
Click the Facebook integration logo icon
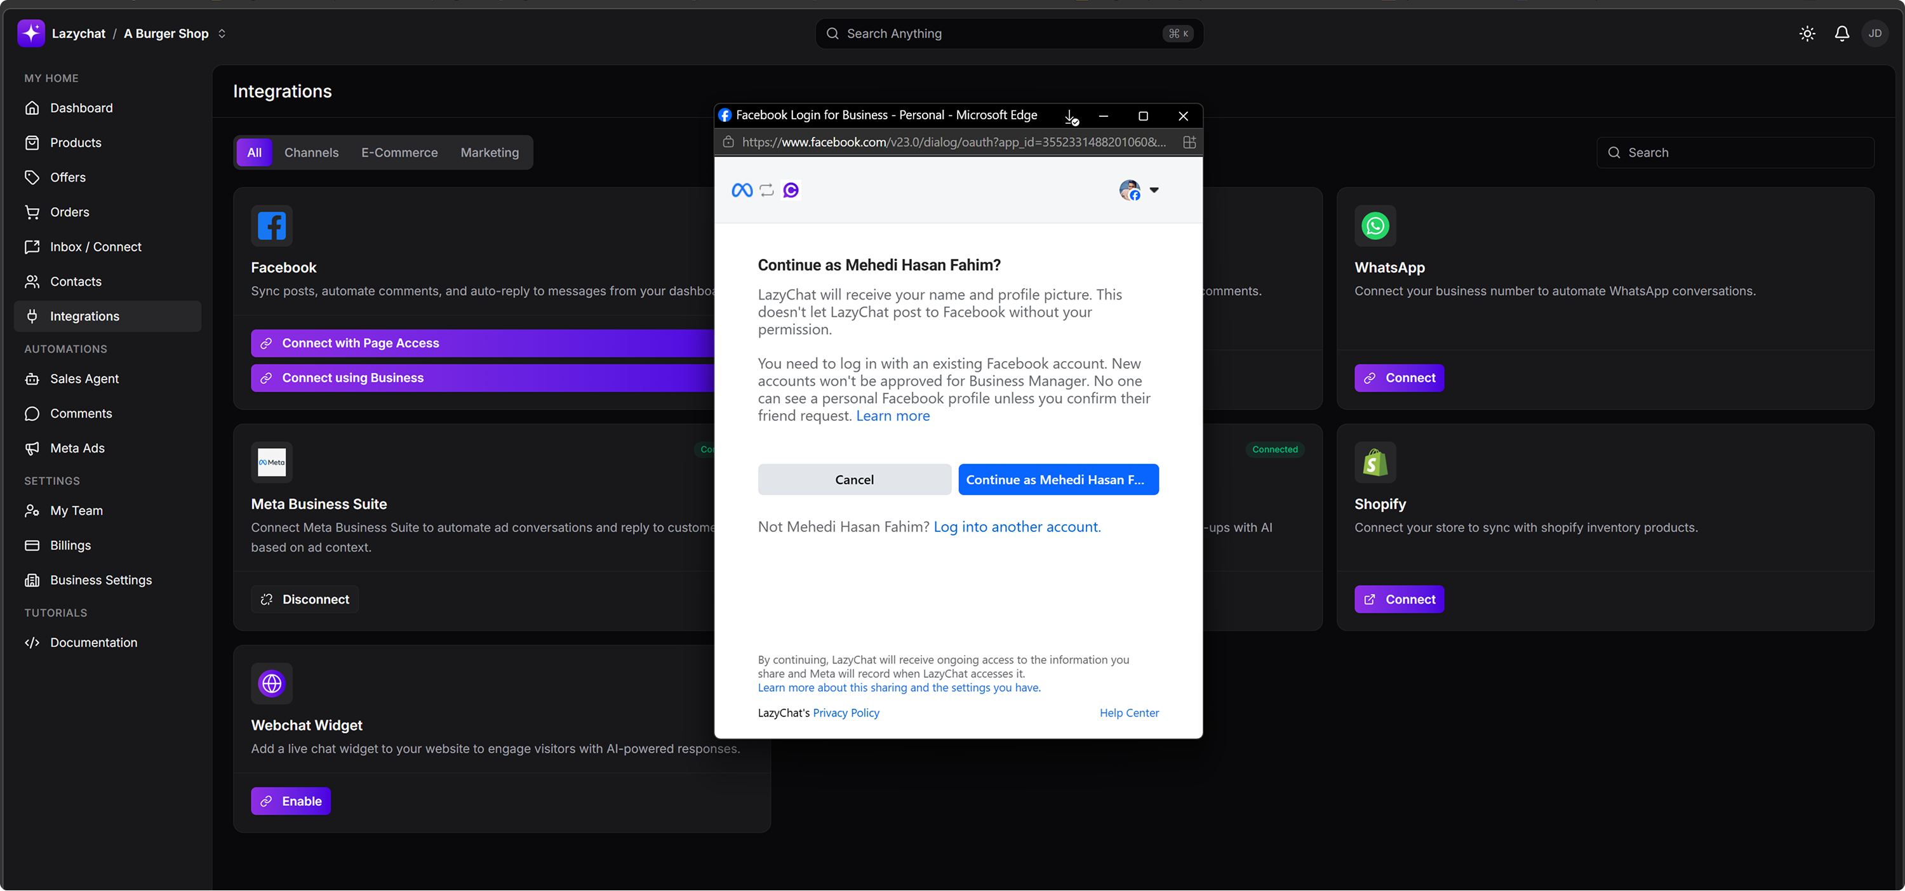271,226
